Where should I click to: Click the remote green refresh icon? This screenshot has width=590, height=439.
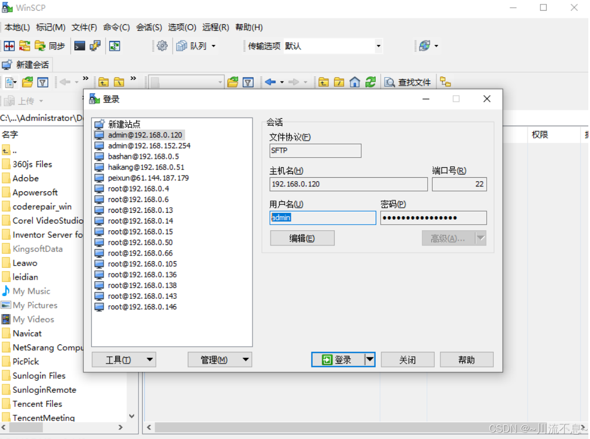371,82
